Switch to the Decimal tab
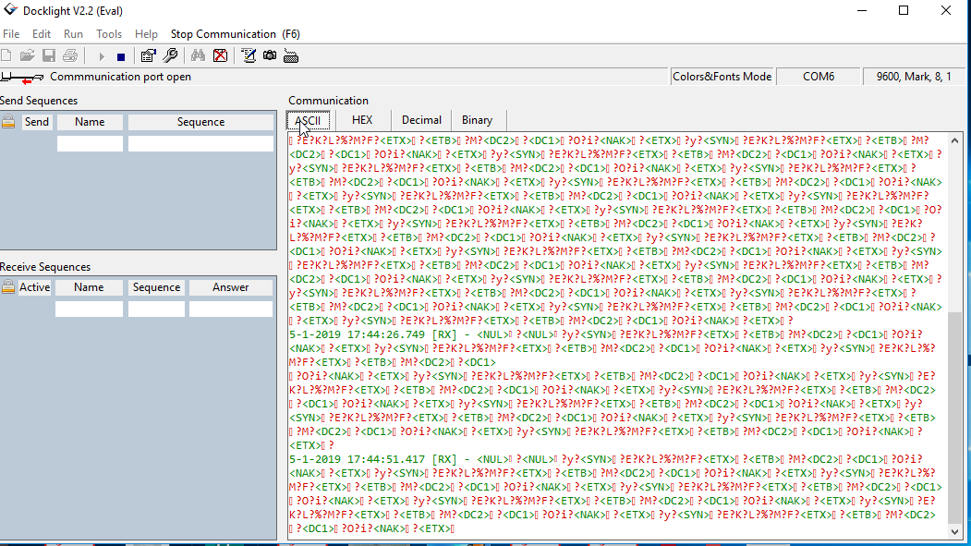The image size is (971, 546). click(x=421, y=120)
